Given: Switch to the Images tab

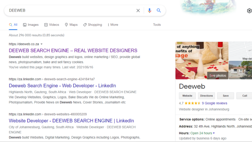Looking at the screenshot, I should (31, 25).
